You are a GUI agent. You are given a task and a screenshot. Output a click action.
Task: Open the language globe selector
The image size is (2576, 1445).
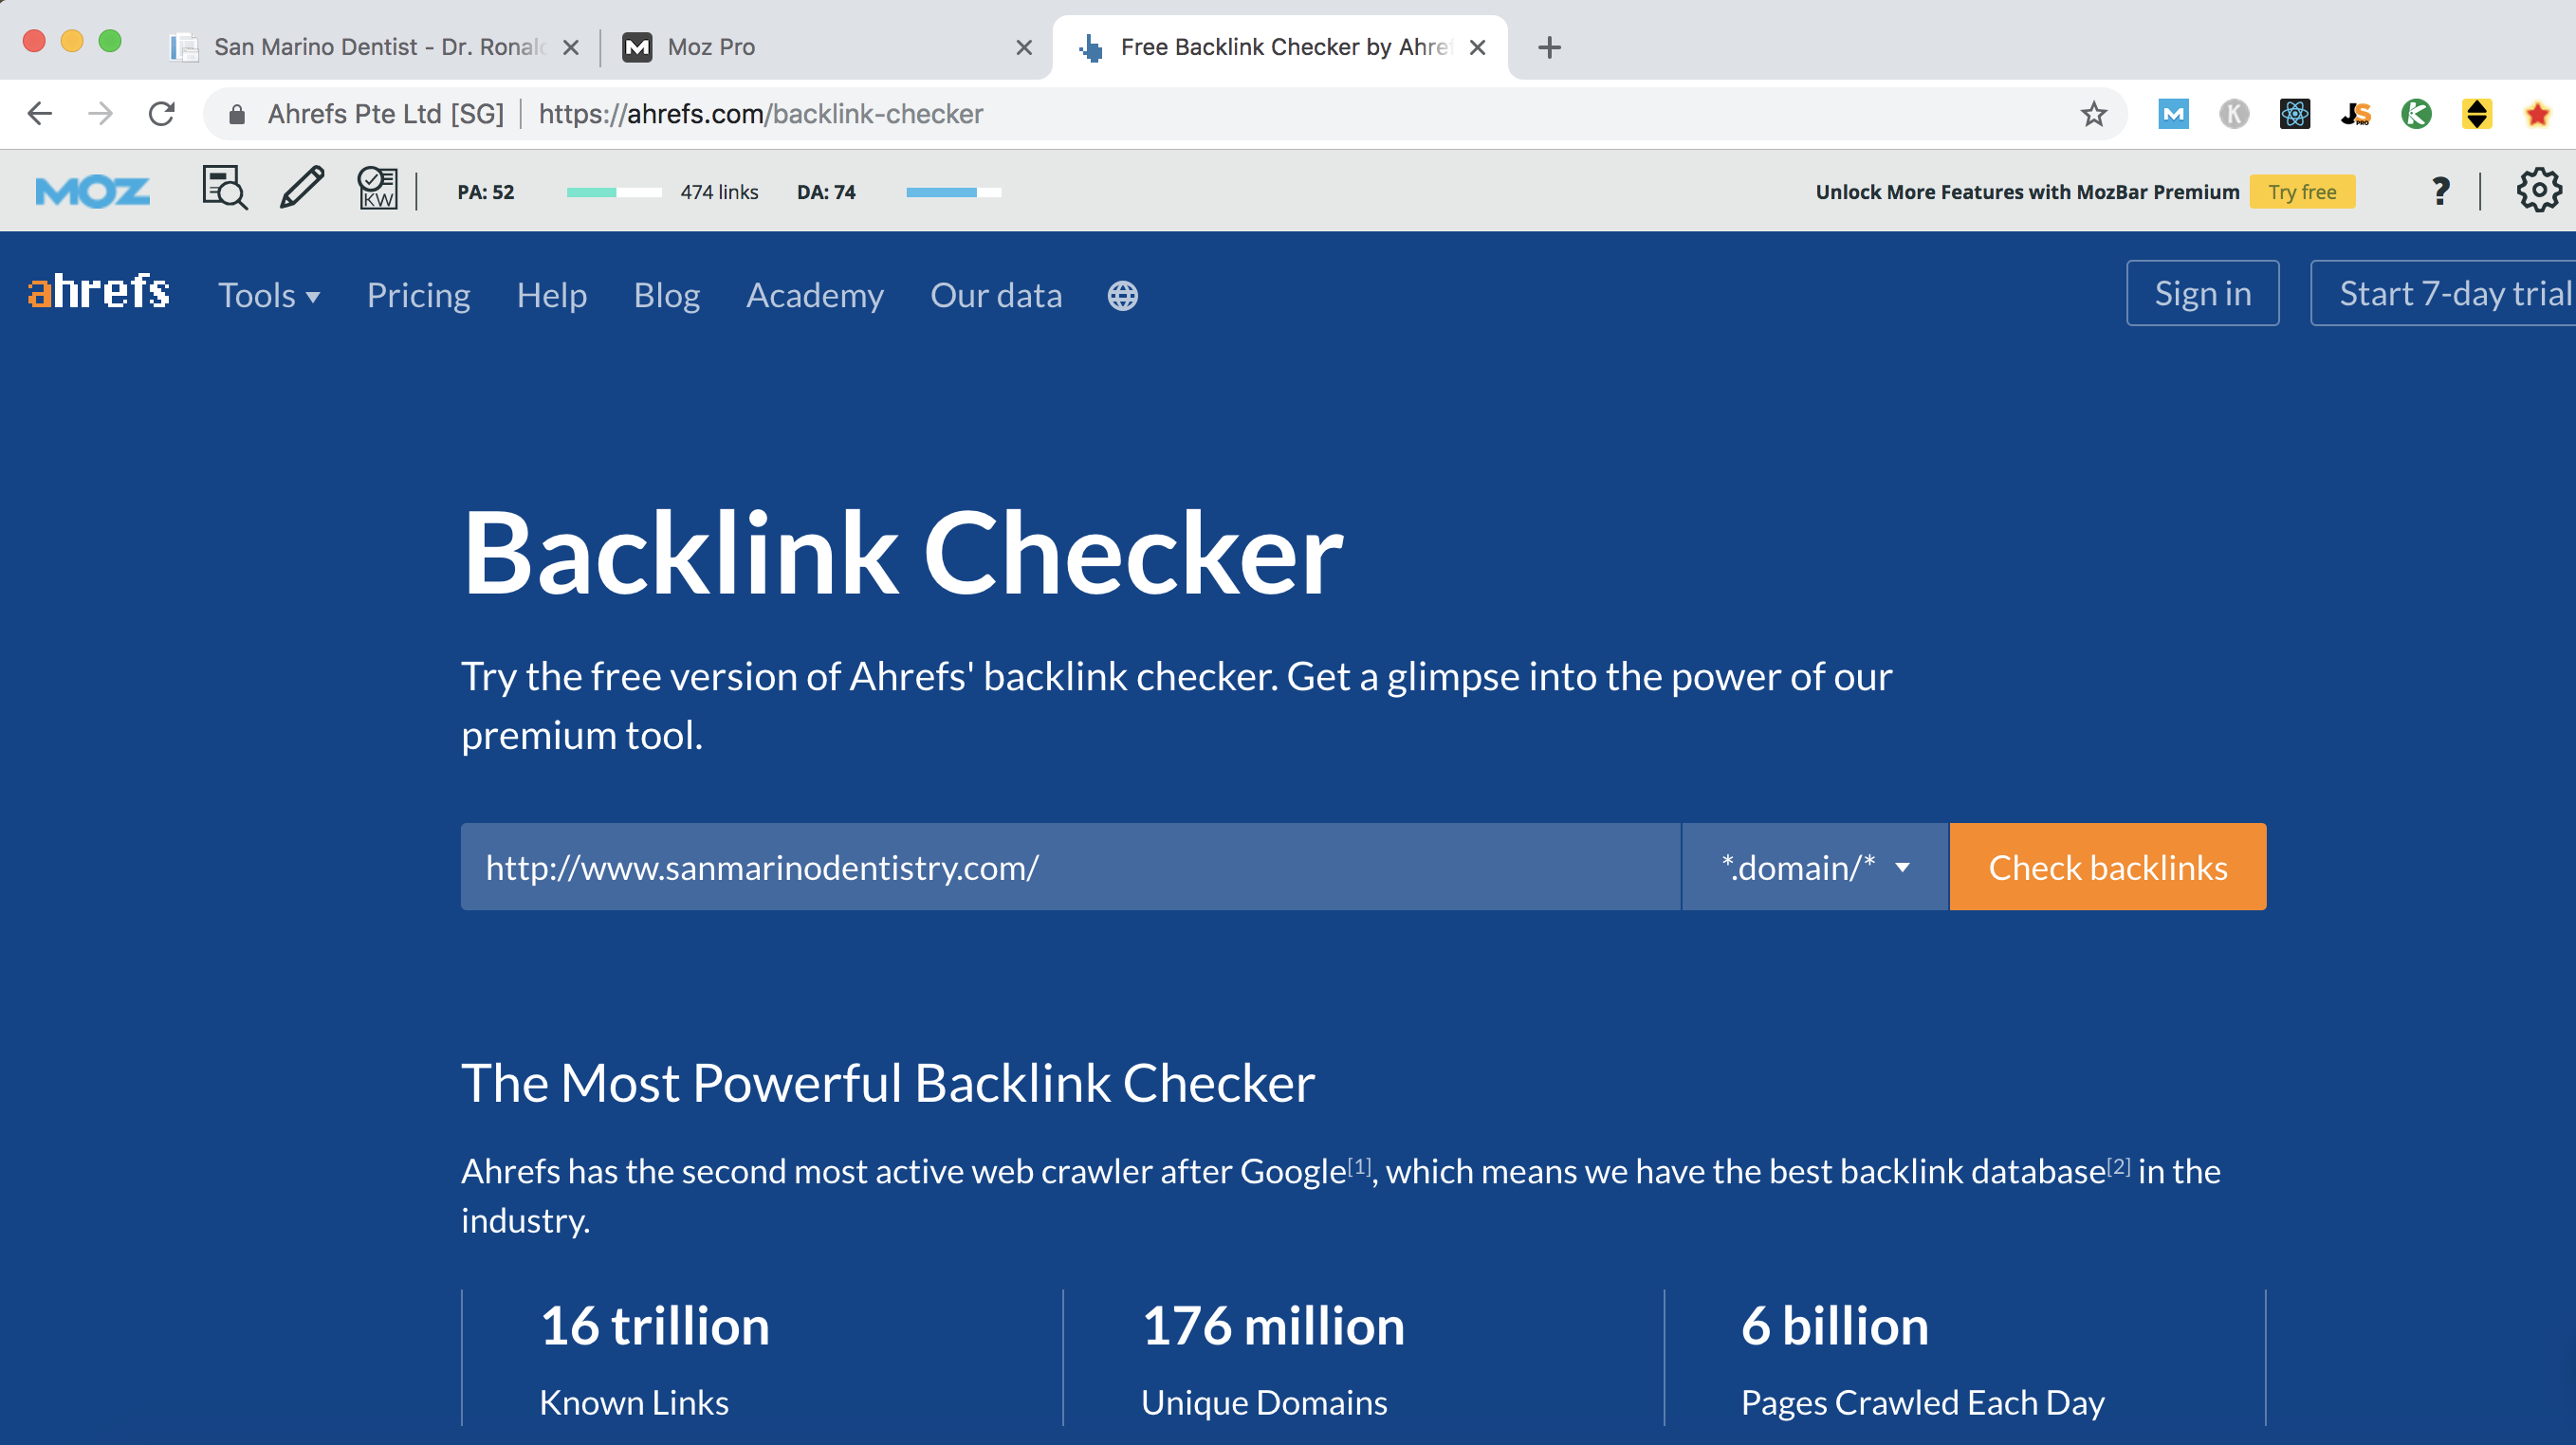click(x=1123, y=296)
